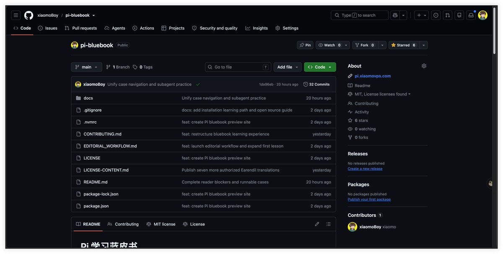Screen dimensions: 503x254
Task: Open the Add file dropdown
Action: [x=288, y=67]
